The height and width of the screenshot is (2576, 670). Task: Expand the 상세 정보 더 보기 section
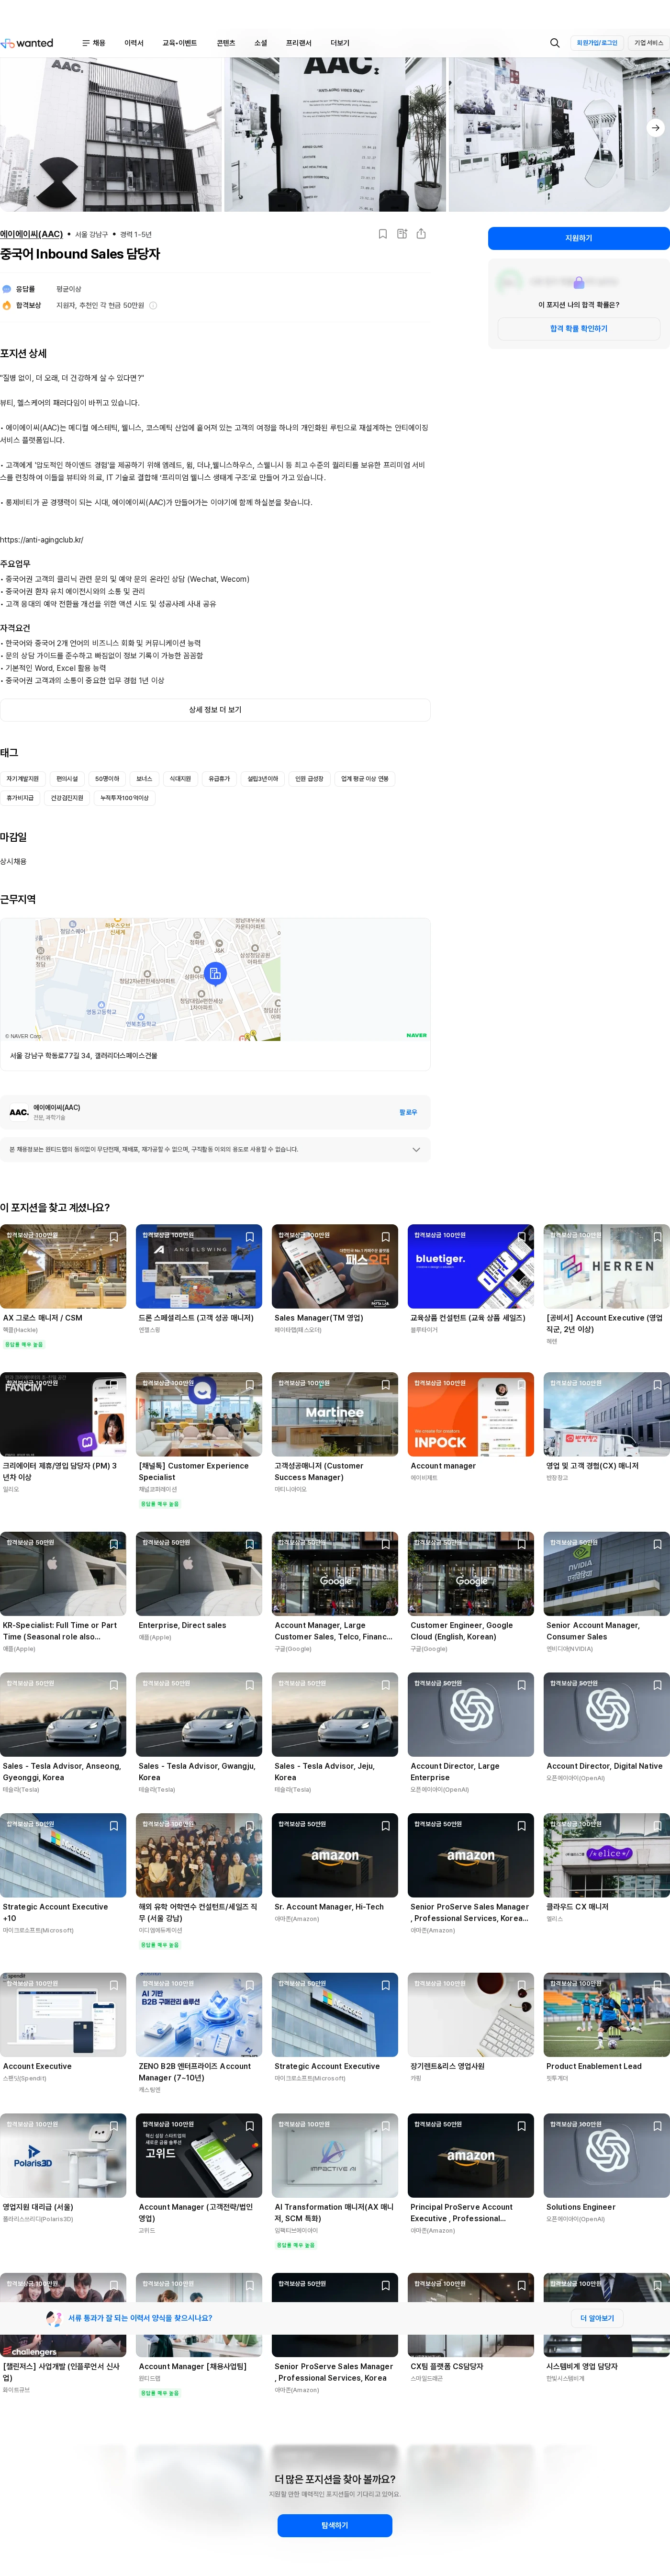(x=215, y=710)
